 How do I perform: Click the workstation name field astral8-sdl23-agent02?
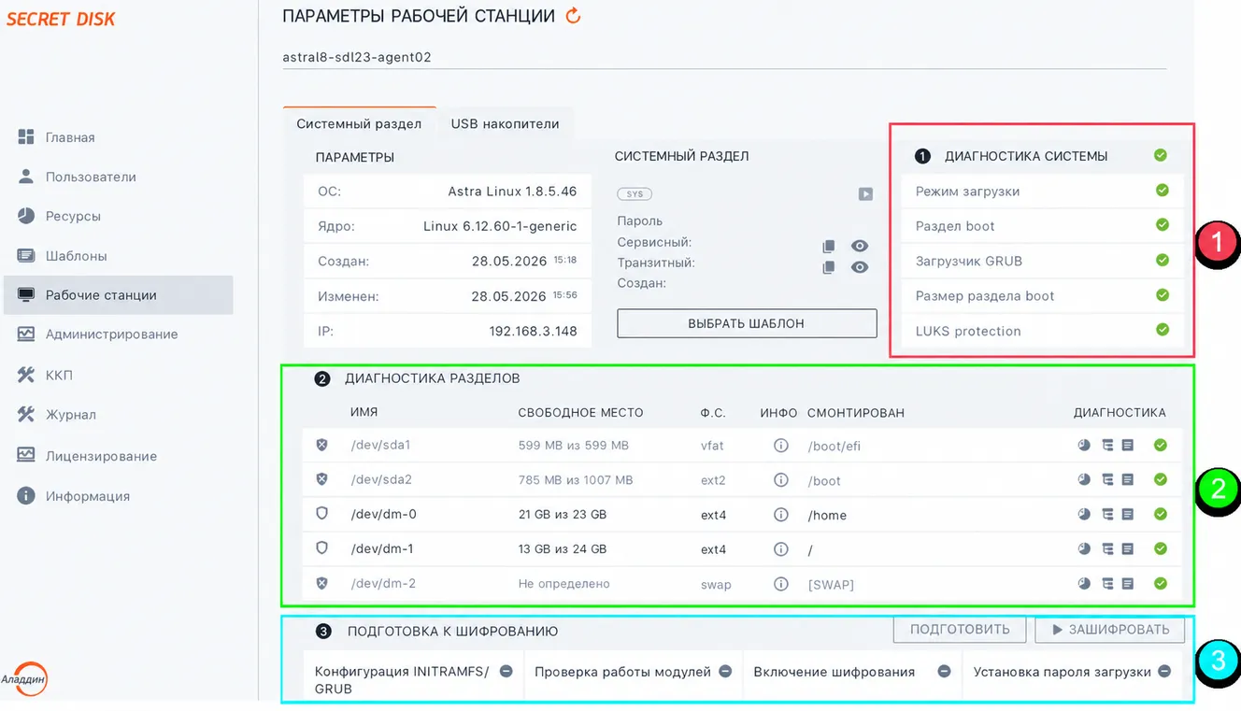tap(724, 57)
